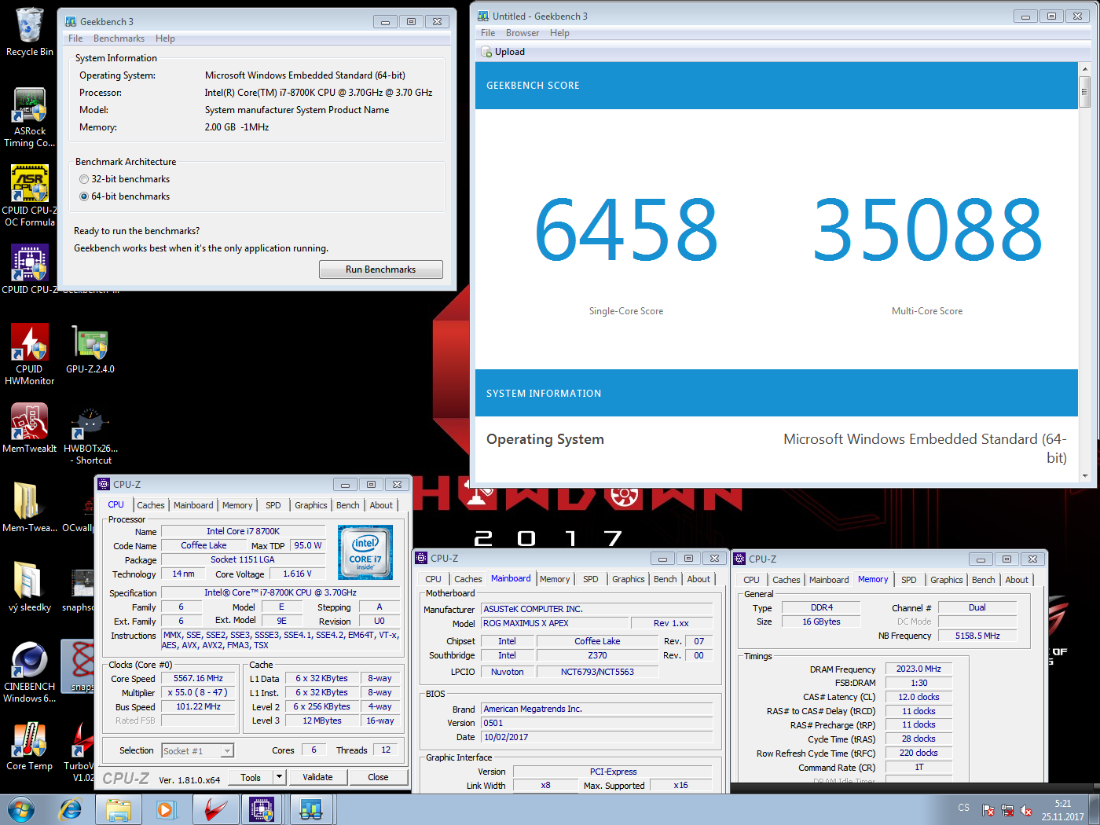Click Validate button in CPU-Z
Screen dimensions: 1100x825
coord(317,777)
